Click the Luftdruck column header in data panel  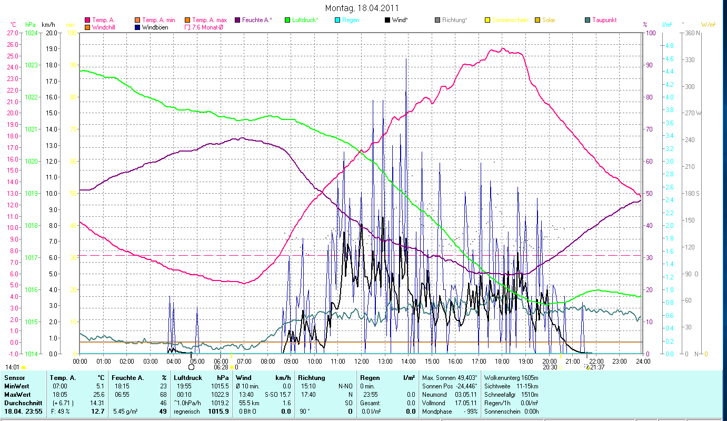(188, 378)
